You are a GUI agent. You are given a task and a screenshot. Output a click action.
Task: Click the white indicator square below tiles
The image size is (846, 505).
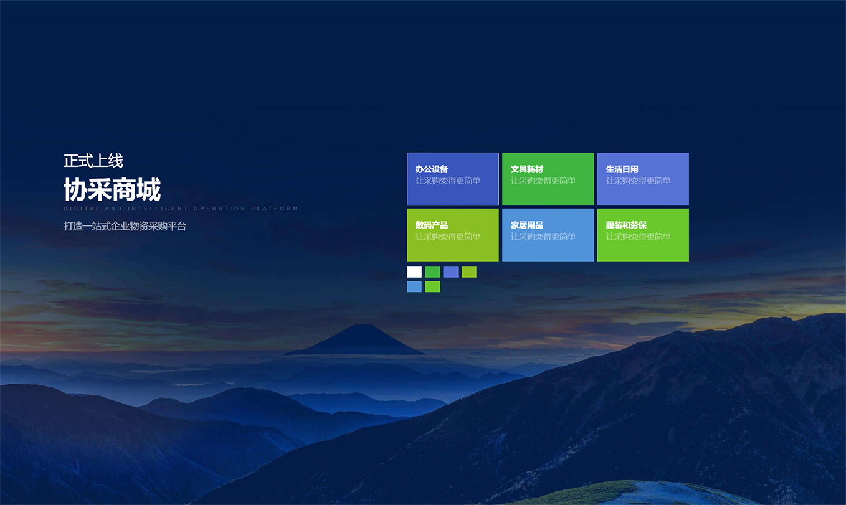pos(414,271)
